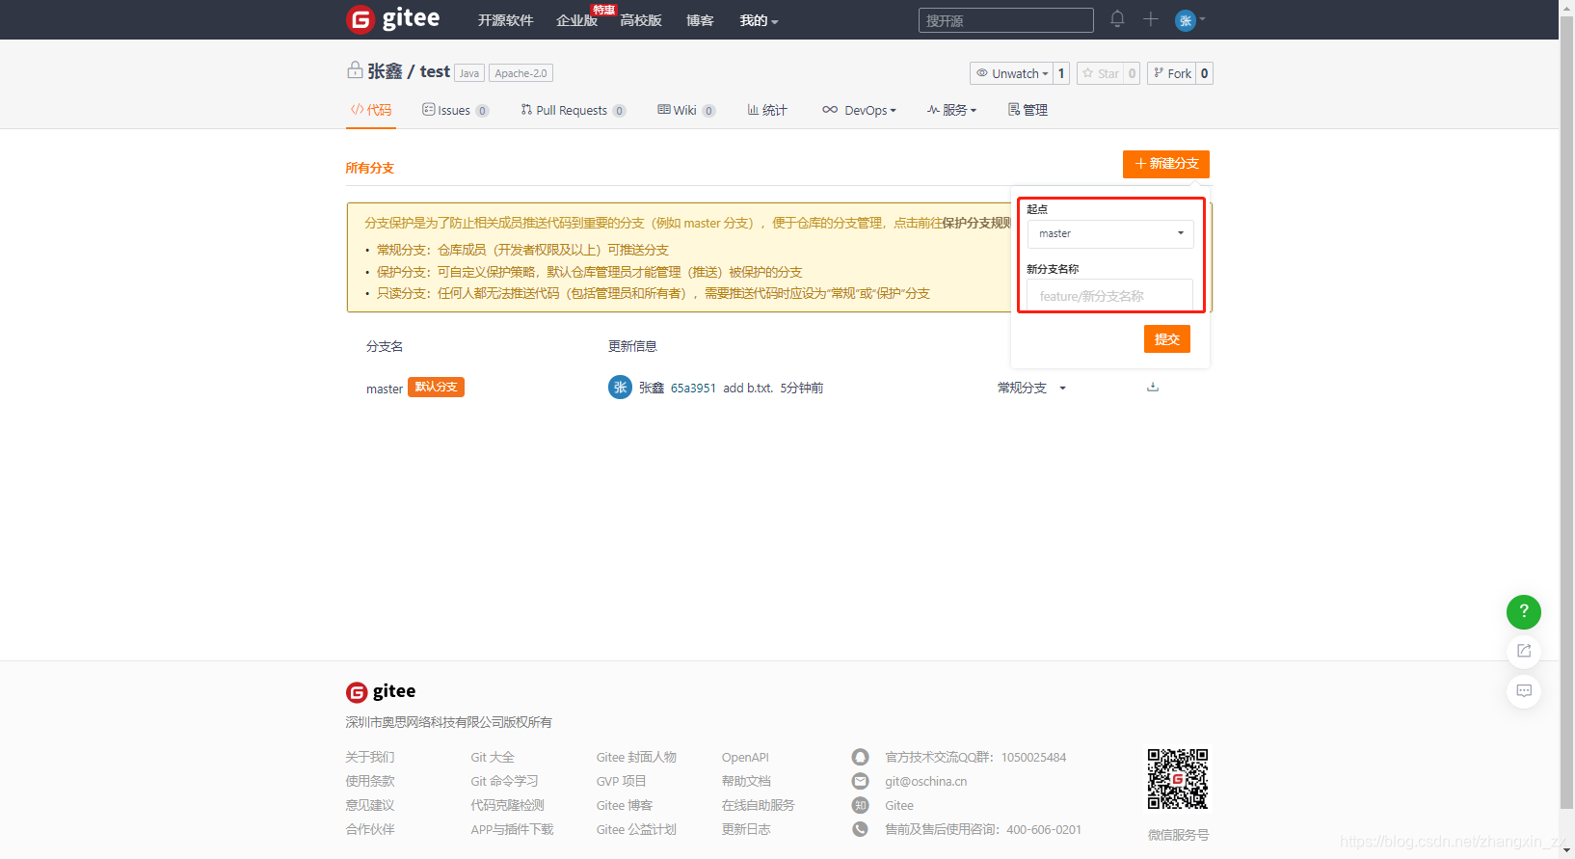The width and height of the screenshot is (1575, 859).
Task: Click the 默认分支 badge next to master
Action: point(437,387)
